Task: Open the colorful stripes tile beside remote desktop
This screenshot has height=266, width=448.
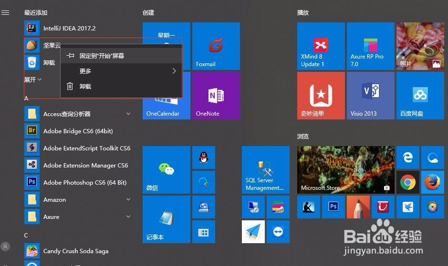Action: point(278,207)
